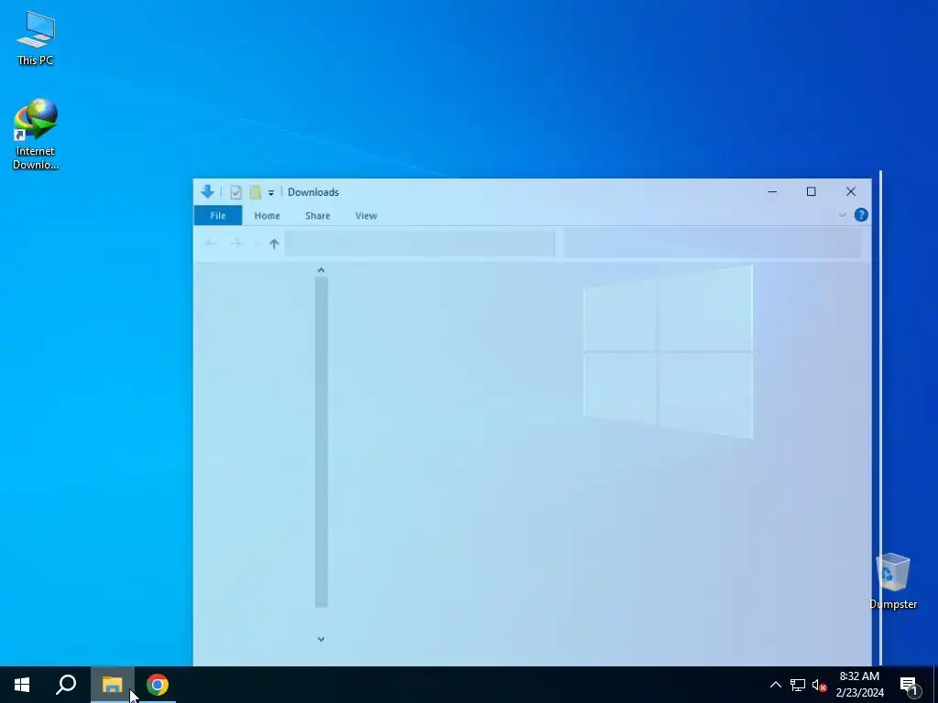Click the network tray icon
Image resolution: width=938 pixels, height=703 pixels.
[798, 685]
